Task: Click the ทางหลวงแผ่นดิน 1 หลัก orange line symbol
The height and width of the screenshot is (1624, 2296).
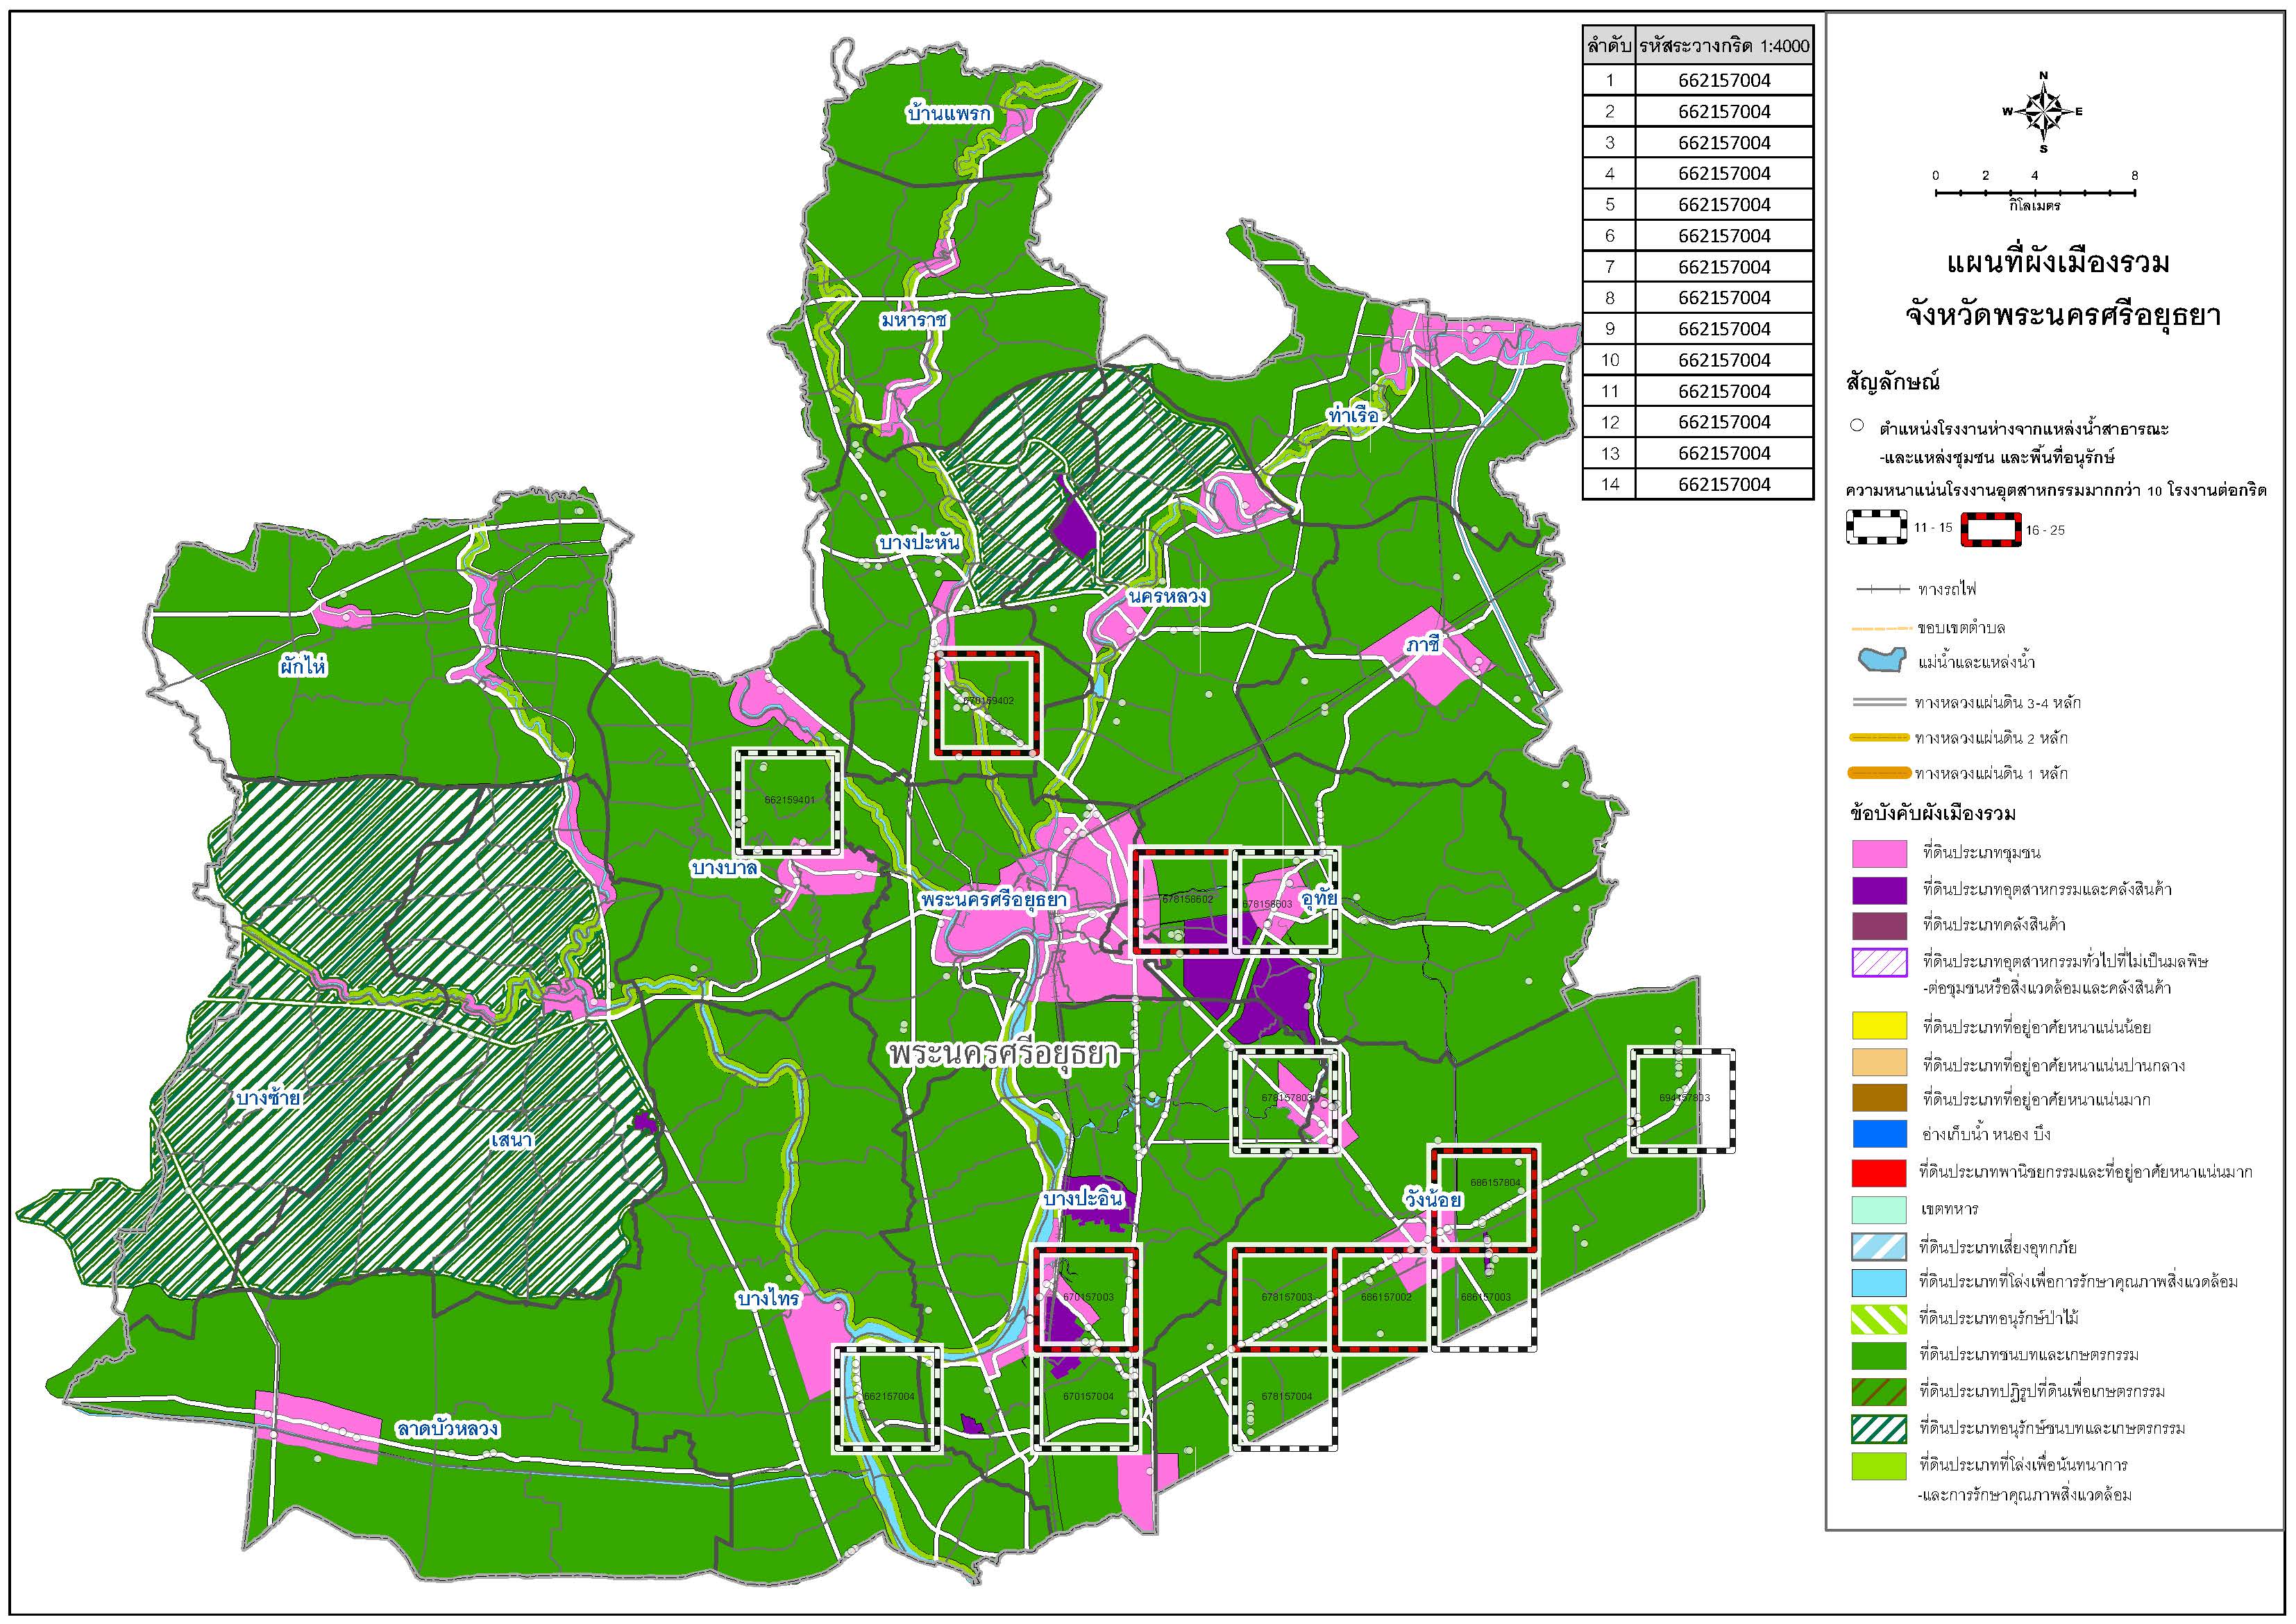Action: tap(1879, 773)
